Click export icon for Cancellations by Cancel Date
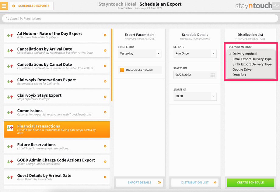The width and height of the screenshot is (280, 192). pyautogui.click(x=10, y=66)
